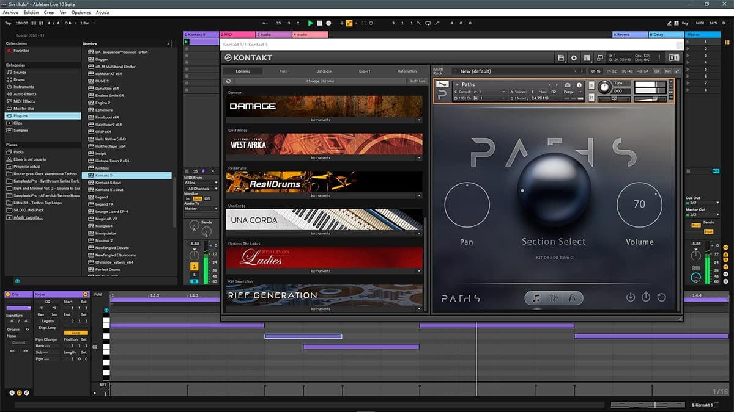Click the Paths power icon
Image resolution: width=734 pixels, height=412 pixels.
tap(646, 297)
